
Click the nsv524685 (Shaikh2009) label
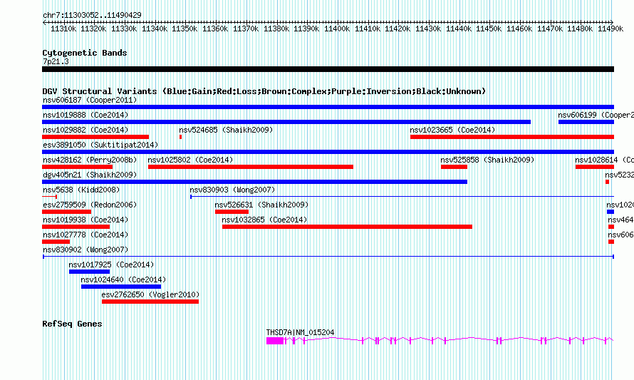pos(226,130)
